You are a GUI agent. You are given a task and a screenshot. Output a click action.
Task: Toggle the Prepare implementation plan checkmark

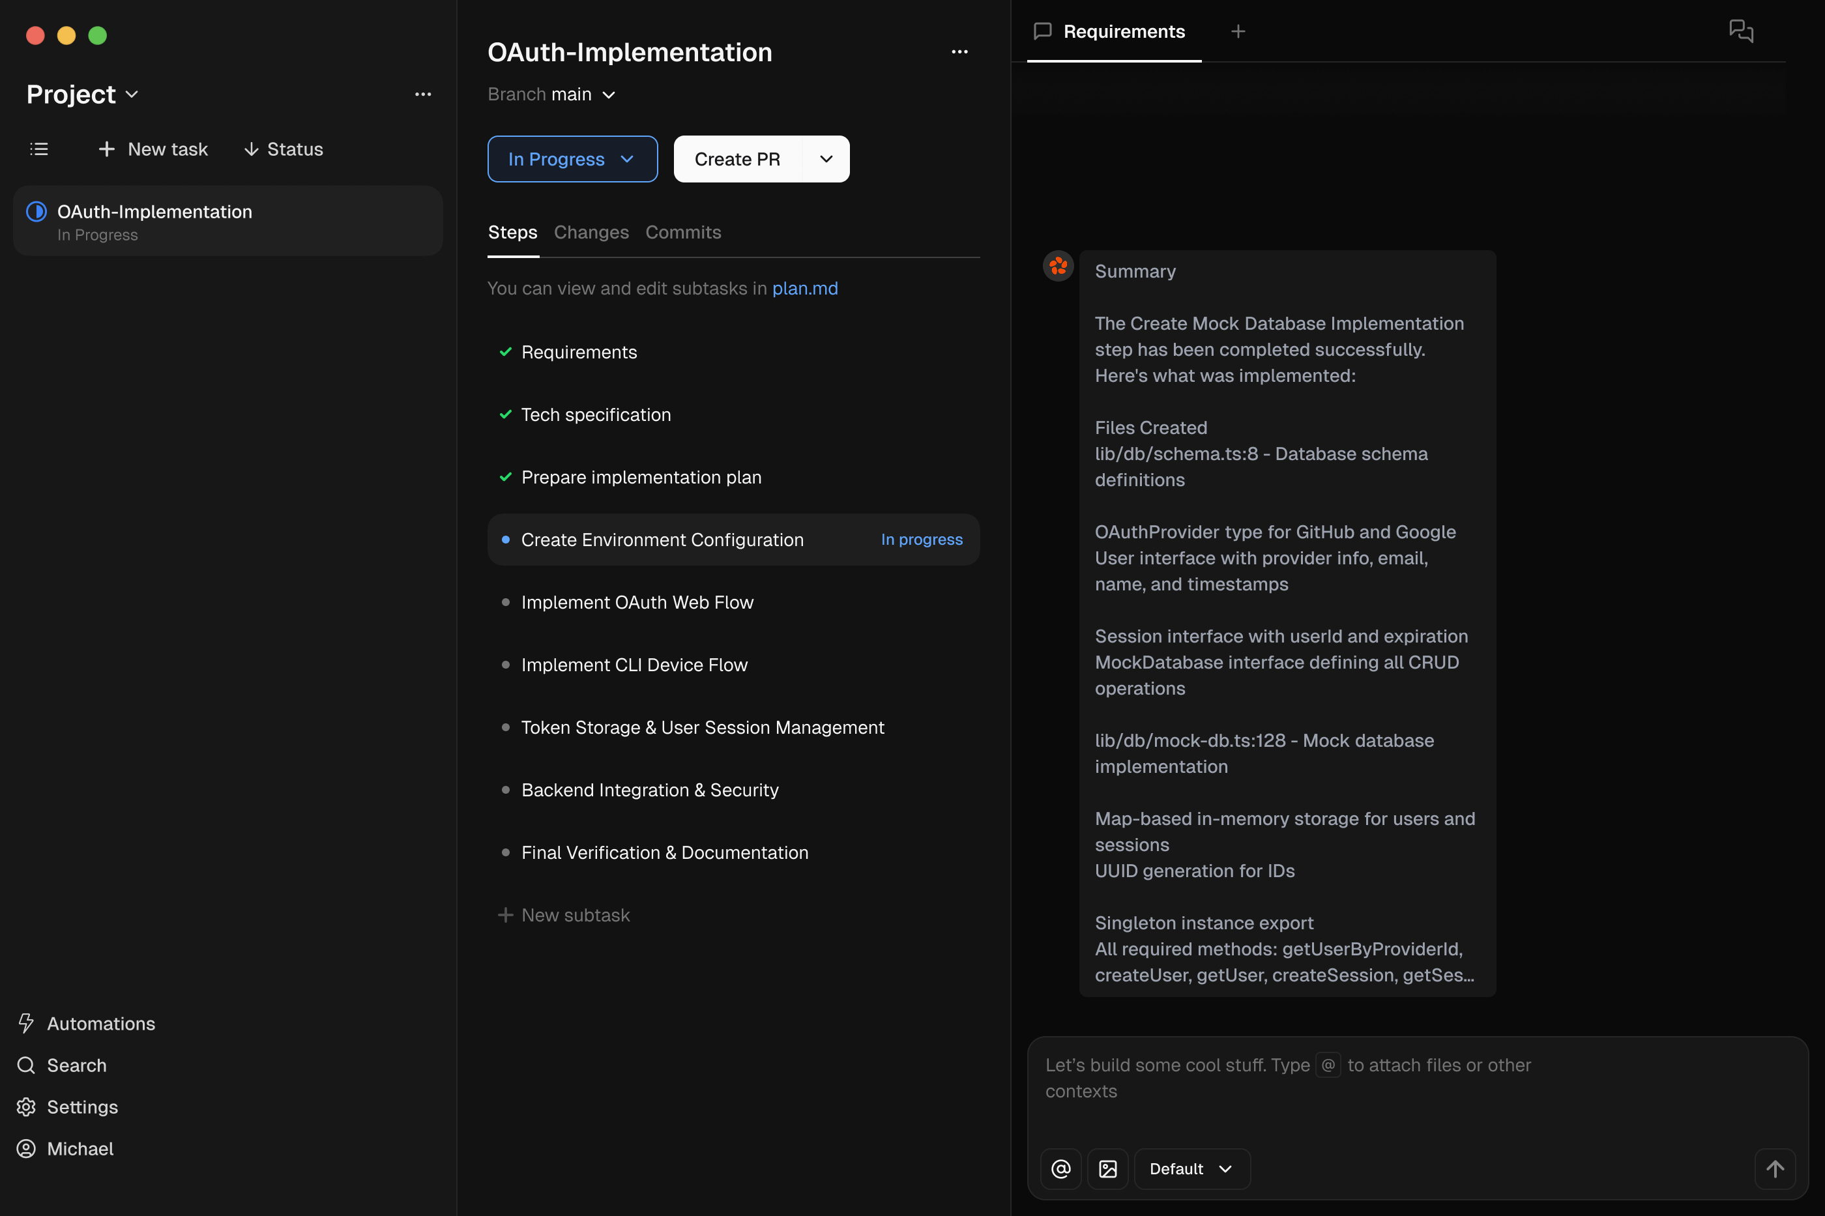[x=506, y=477]
